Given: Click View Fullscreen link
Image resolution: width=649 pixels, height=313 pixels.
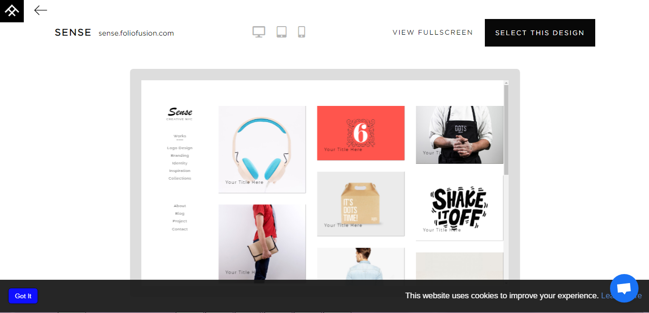Looking at the screenshot, I should tap(433, 33).
